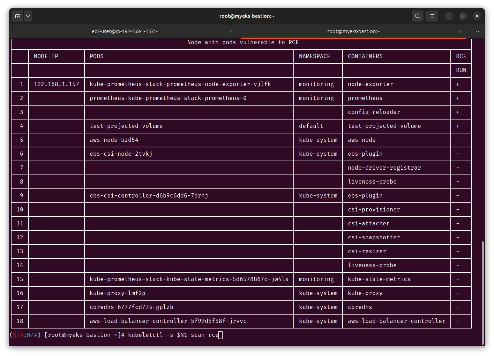Click pod kube-prometheus-stack-prometheus-node-exporter-vjlfk
494x356 pixels.
(180, 84)
